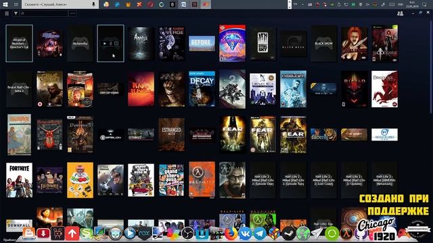Launch the Nox emulator from the dock
Viewport: 433px width, 243px height.
[x=144, y=234]
